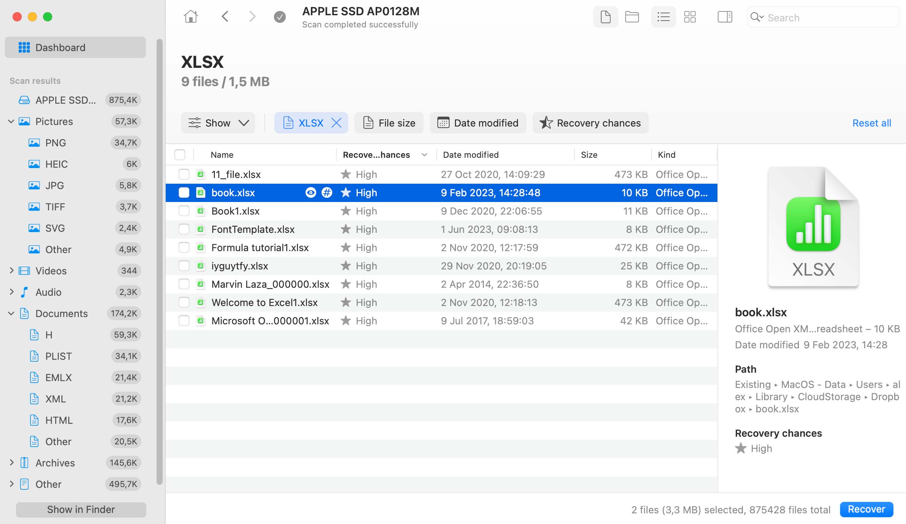Toggle checkbox for 11_file.xlsx selection
This screenshot has height=524, width=906.
tap(183, 174)
